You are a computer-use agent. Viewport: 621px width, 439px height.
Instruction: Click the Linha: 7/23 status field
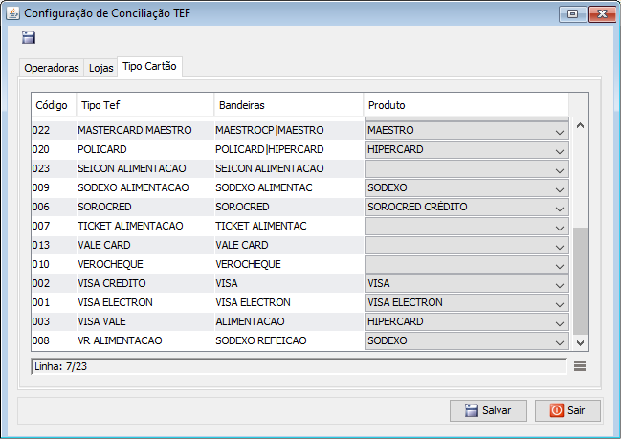(x=299, y=366)
